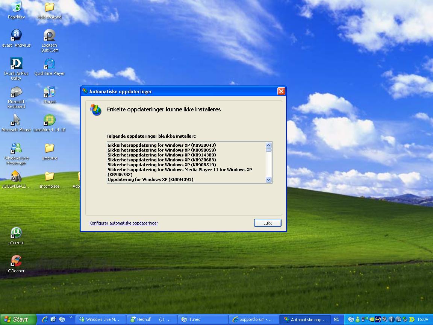Click the language bar NC indicator
This screenshot has height=325, width=433.
pyautogui.click(x=336, y=319)
